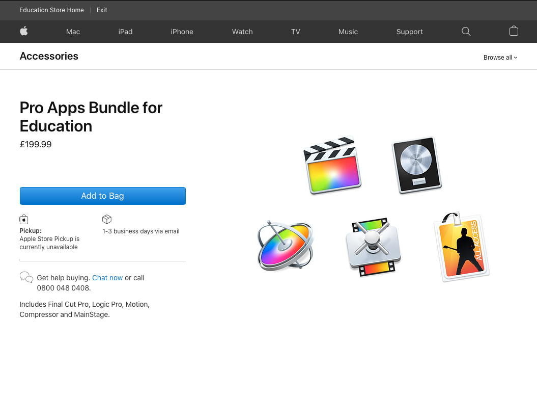Open the shopping bag icon
This screenshot has width=537, height=399.
[514, 31]
